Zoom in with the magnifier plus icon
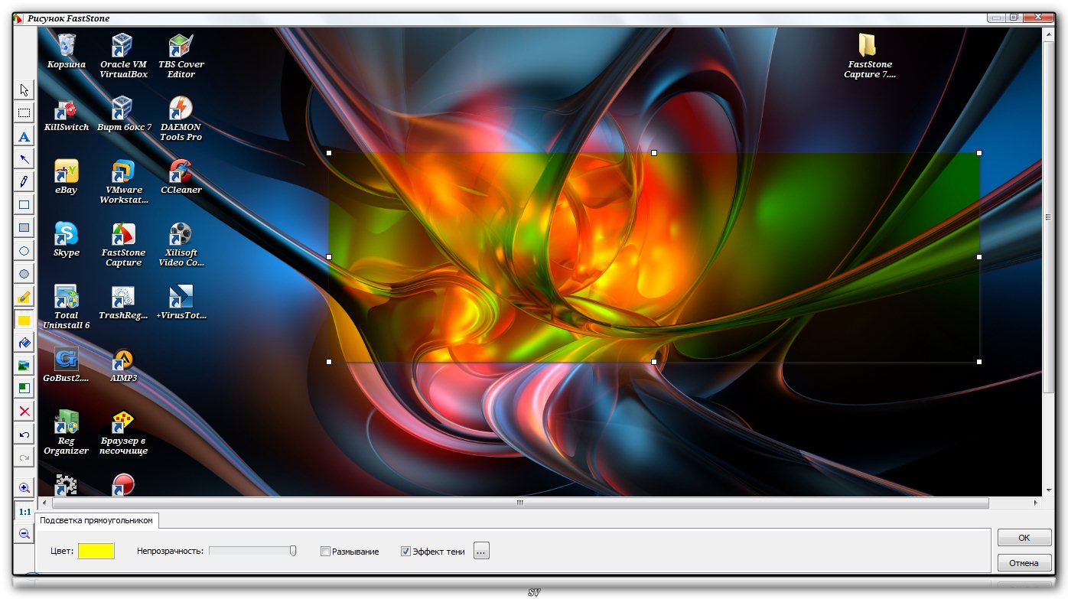1068x599 pixels. point(24,488)
